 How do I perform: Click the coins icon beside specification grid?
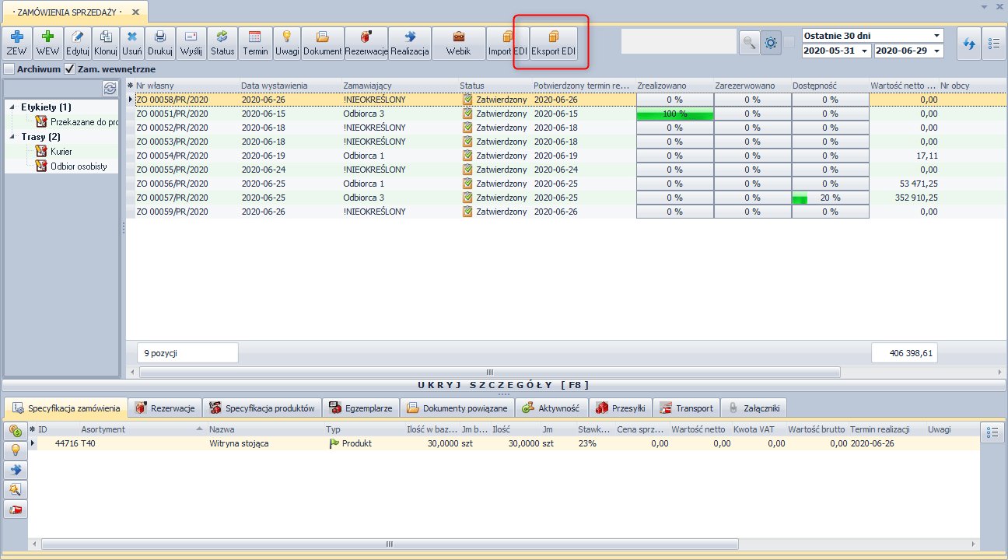point(16,431)
